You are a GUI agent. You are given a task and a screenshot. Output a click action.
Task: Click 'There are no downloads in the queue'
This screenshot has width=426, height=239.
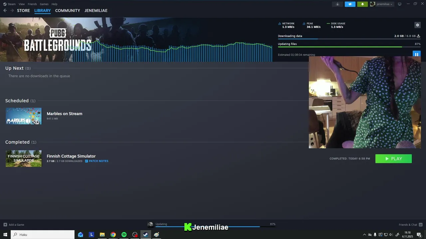tap(39, 76)
